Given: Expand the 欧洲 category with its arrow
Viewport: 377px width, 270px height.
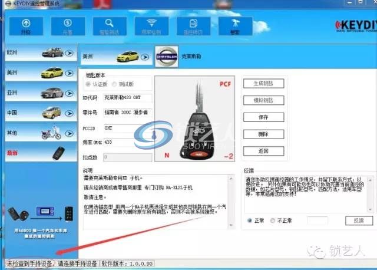Looking at the screenshot, I should click(x=70, y=53).
